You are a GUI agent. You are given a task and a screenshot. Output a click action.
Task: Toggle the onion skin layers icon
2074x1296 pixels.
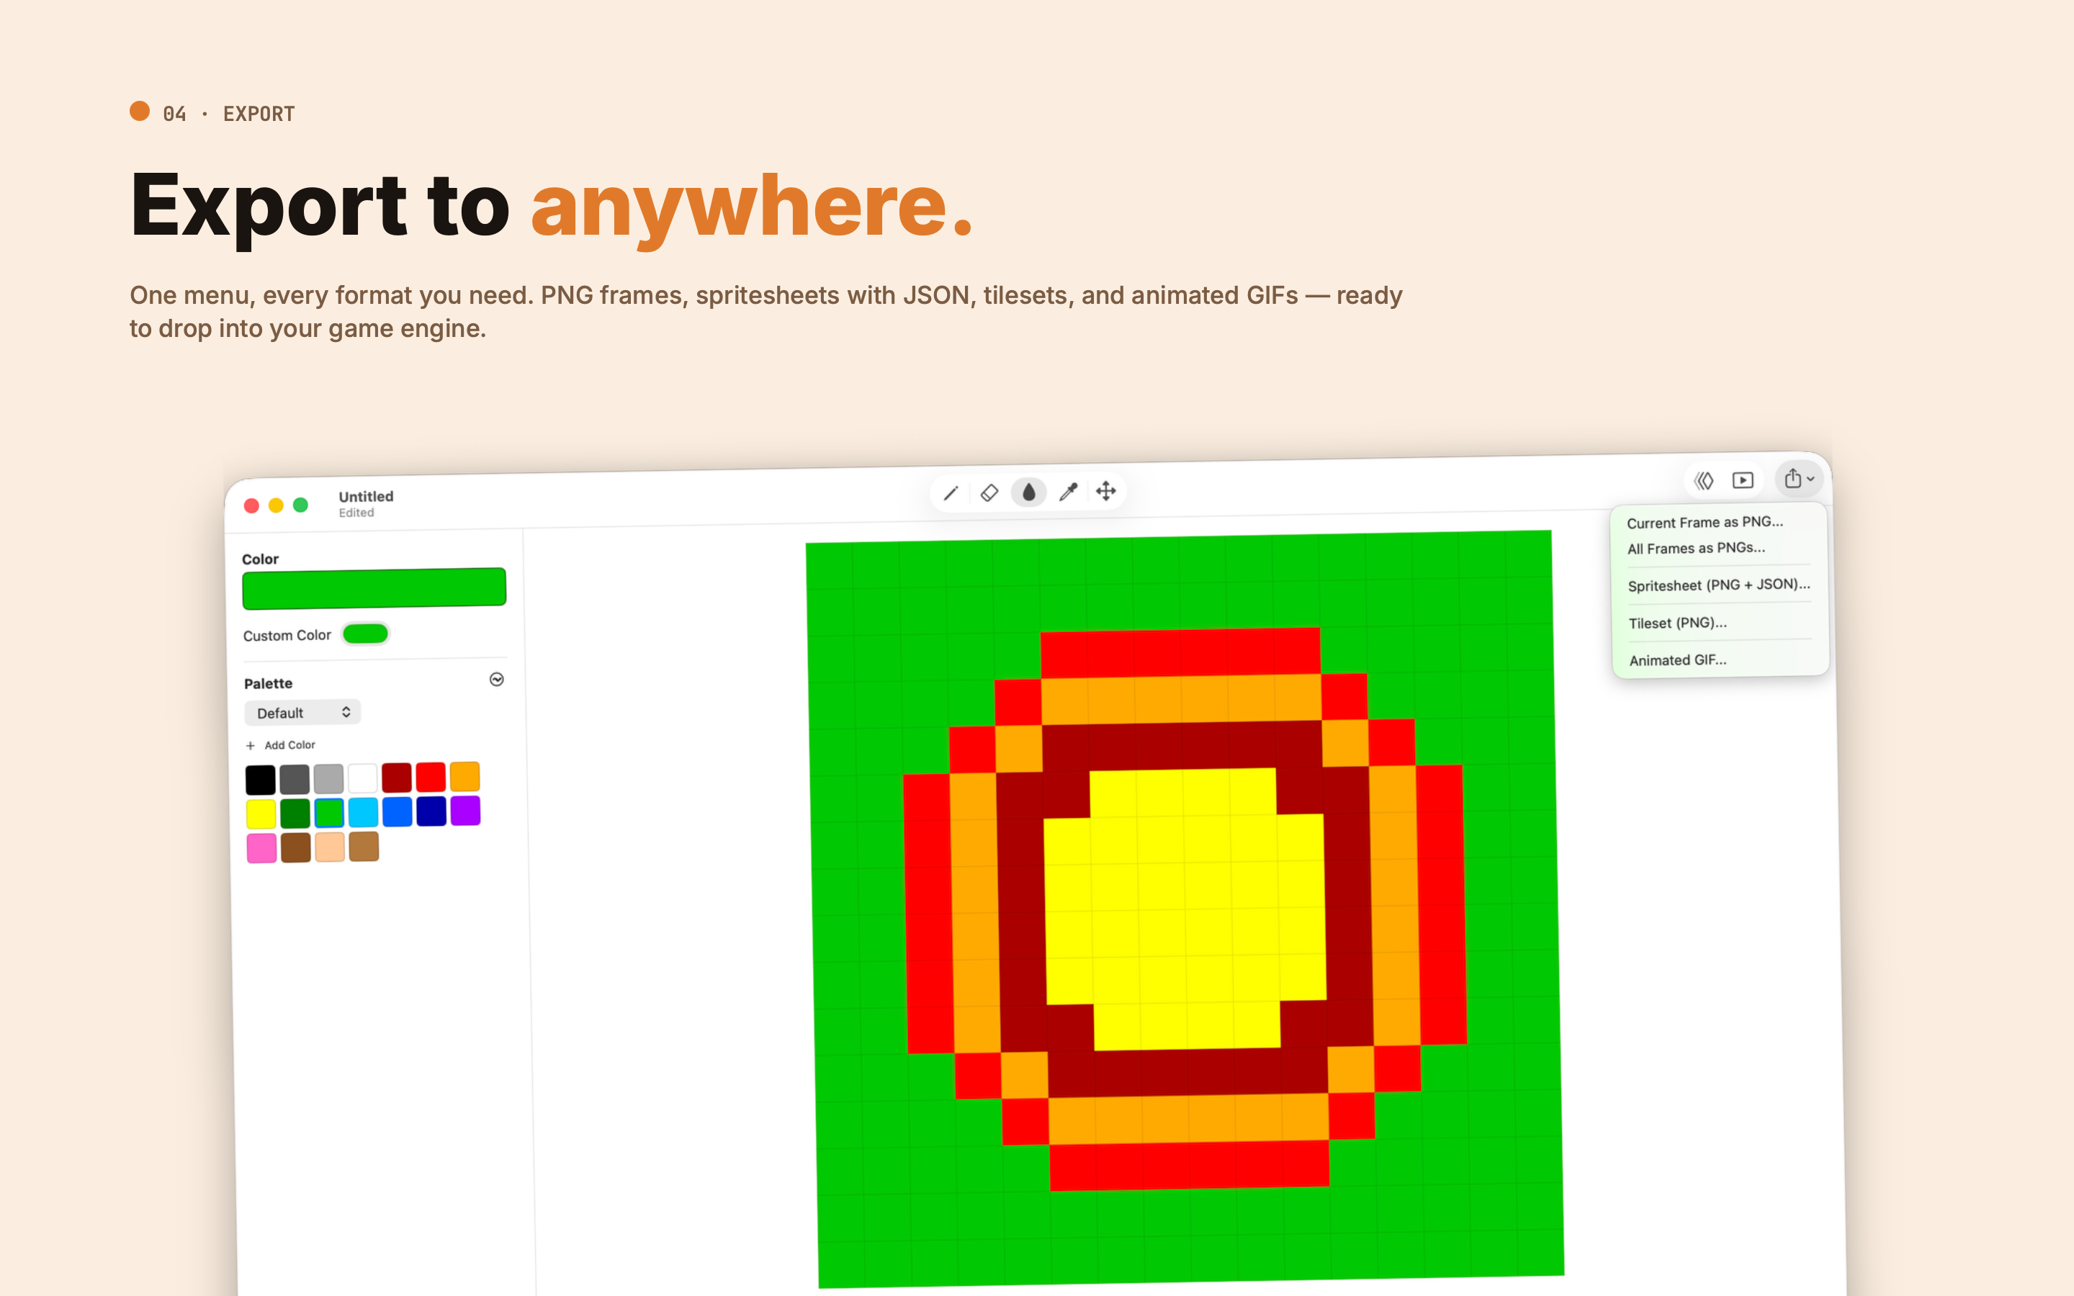tap(1704, 481)
